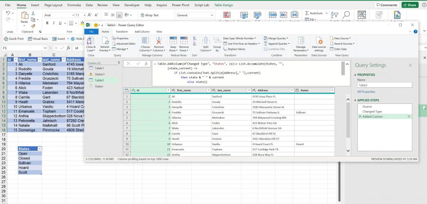This screenshot has width=427, height=204.
Task: Open Power Query help icon
Action: click(x=416, y=32)
